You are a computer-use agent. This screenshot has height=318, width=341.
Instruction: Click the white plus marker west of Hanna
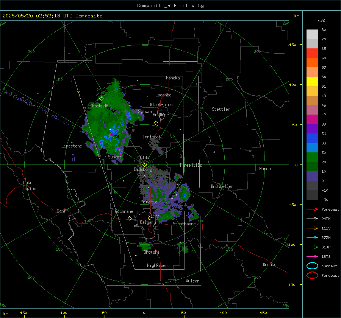214,152
